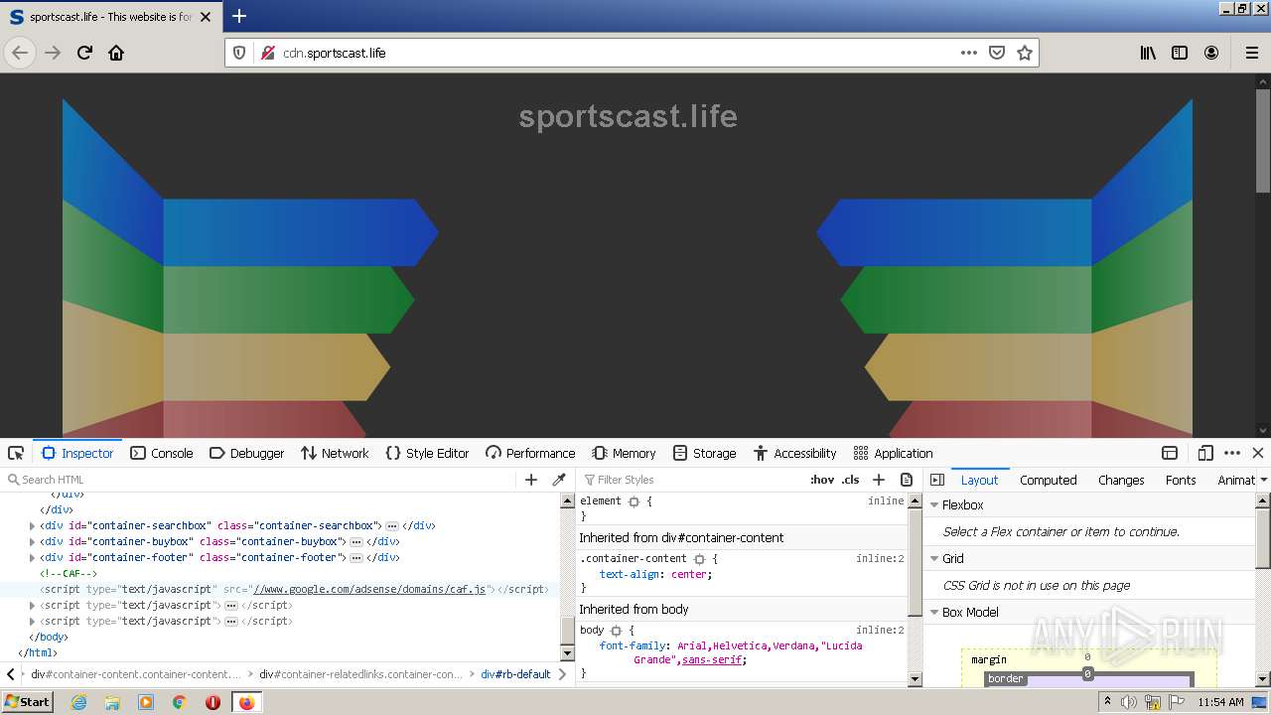
Task: Toggle the three-pane inspector sidebar
Action: point(937,480)
